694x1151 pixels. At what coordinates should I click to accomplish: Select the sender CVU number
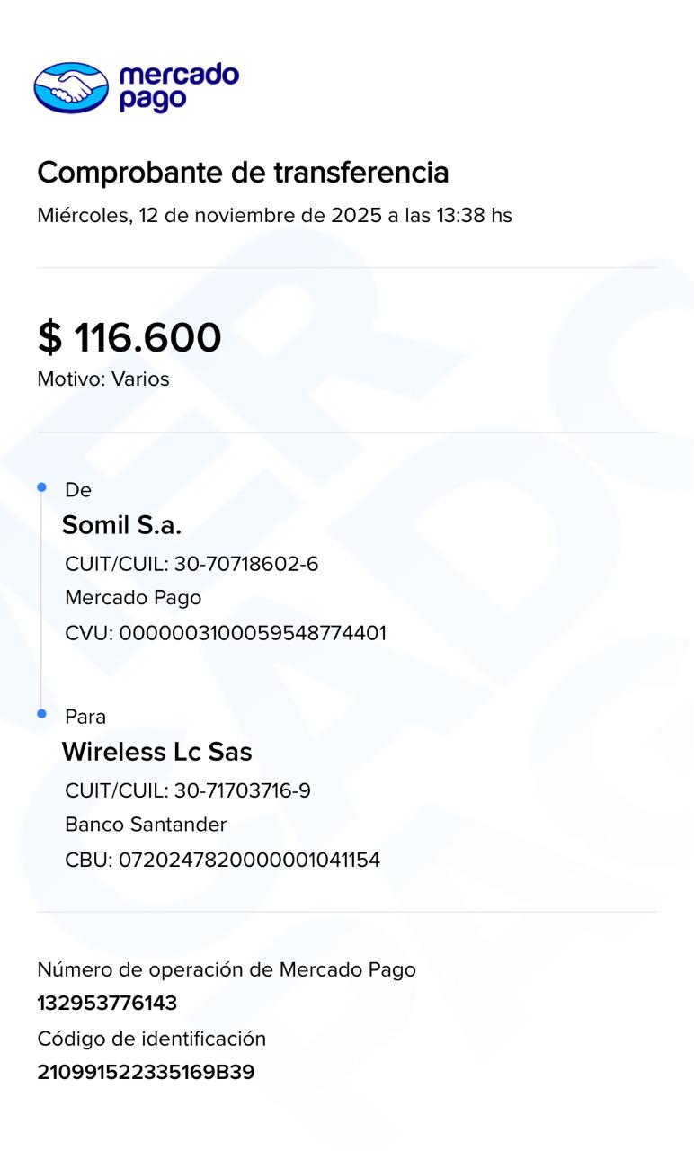pyautogui.click(x=253, y=633)
